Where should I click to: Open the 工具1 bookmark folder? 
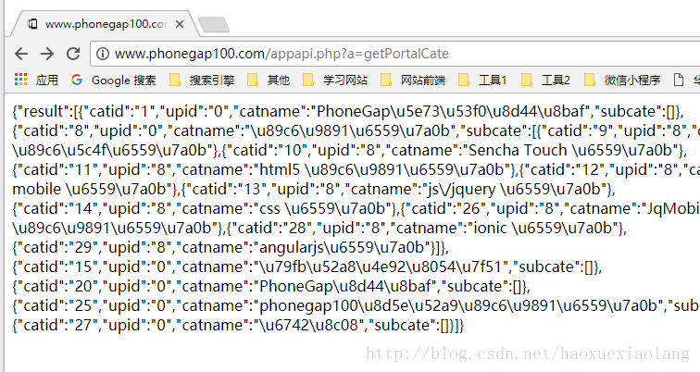pyautogui.click(x=482, y=80)
